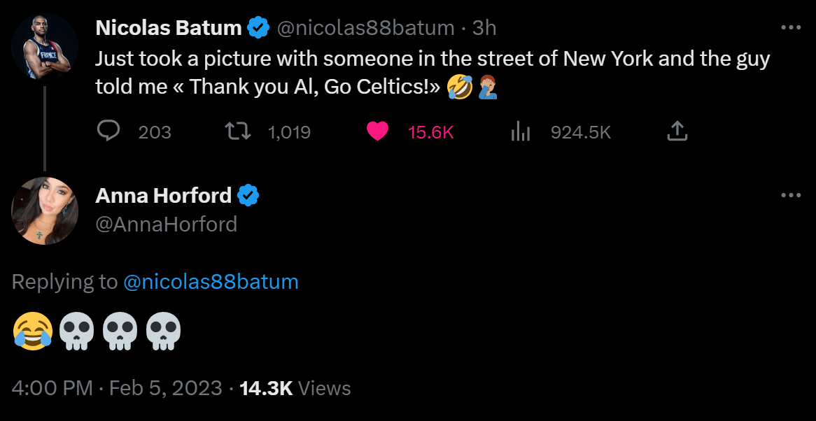This screenshot has height=421, width=816.
Task: Click the retweet icon on Batum's tweet
Action: 237,131
